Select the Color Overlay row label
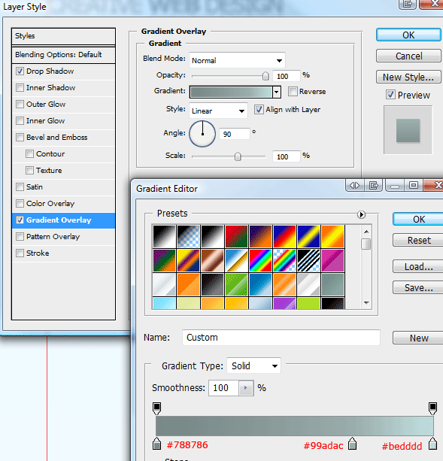The image size is (443, 461). (x=50, y=204)
